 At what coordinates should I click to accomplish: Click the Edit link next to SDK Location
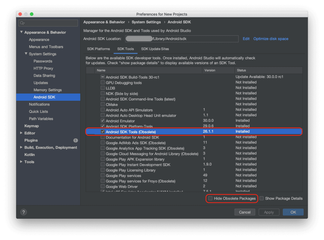246,39
